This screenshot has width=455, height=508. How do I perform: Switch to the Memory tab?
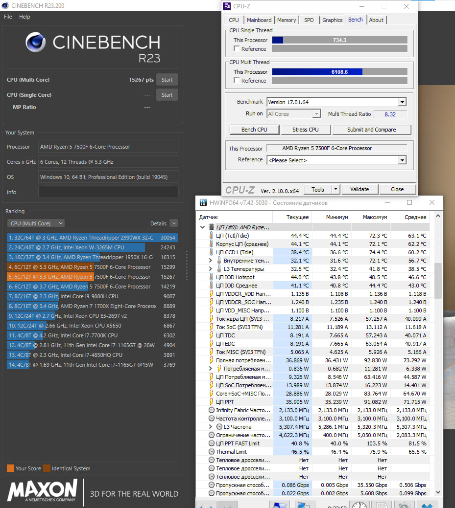pyautogui.click(x=286, y=20)
